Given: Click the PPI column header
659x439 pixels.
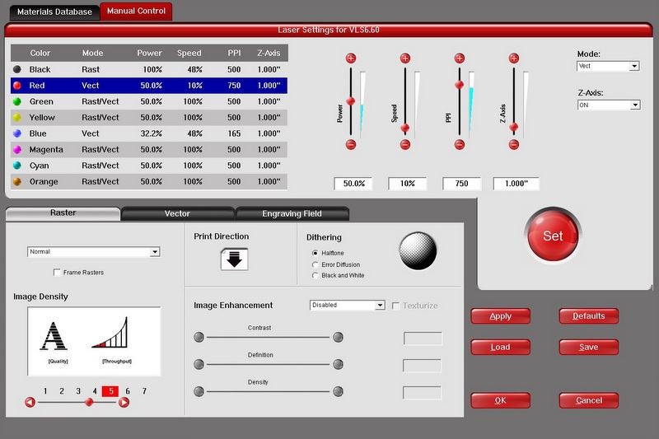Looking at the screenshot, I should coord(234,53).
